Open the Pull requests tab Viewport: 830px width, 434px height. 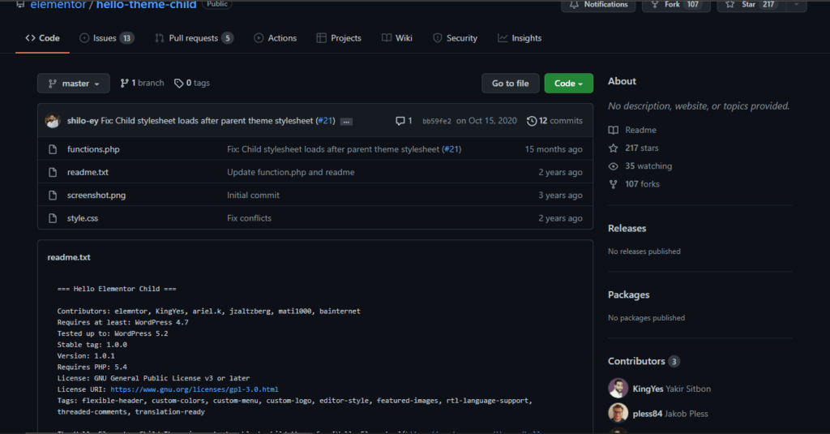(194, 38)
